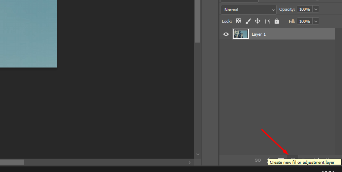Expand the Opacity slider dropdown arrow
This screenshot has width=342, height=172.
click(316, 9)
